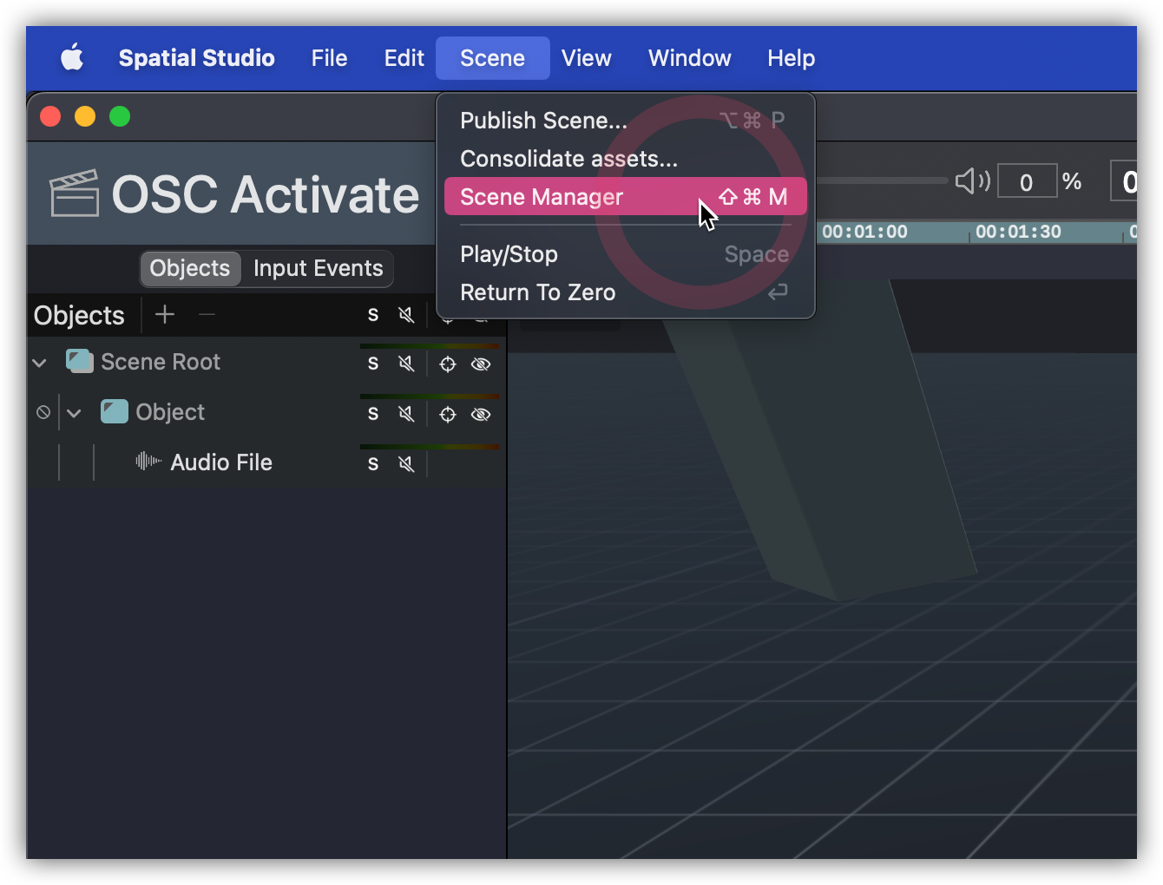Click the Objects panel heading
This screenshot has width=1163, height=885.
tap(79, 315)
